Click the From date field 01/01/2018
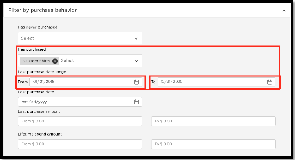Viewport: 295px width, 160px height. (86, 82)
